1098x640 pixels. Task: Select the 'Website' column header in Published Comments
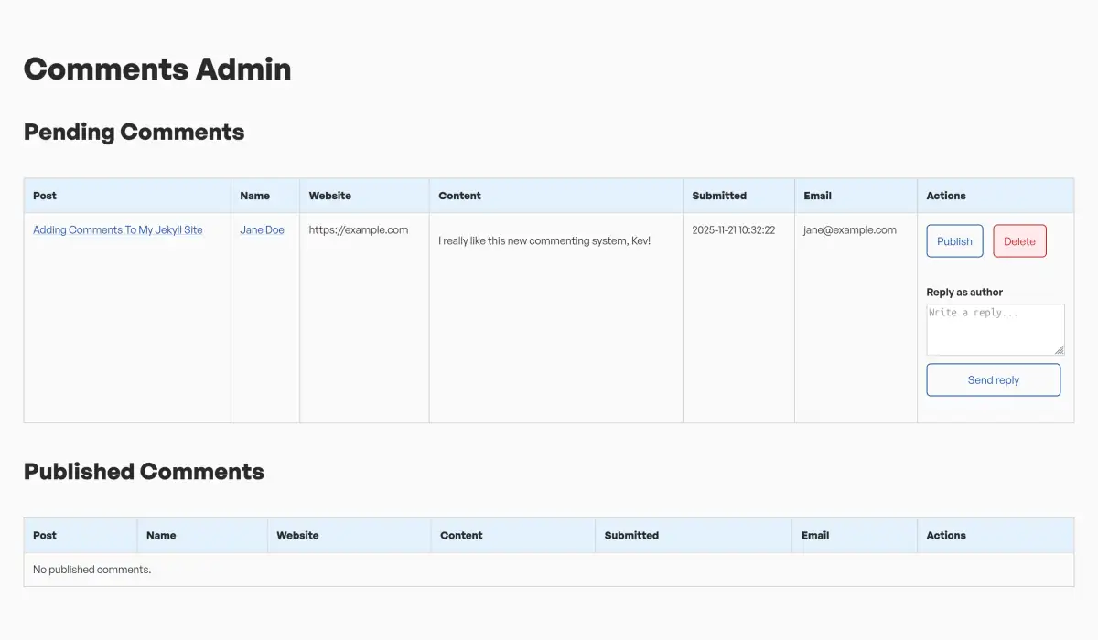tap(296, 535)
